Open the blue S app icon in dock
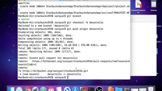 (67, 89)
